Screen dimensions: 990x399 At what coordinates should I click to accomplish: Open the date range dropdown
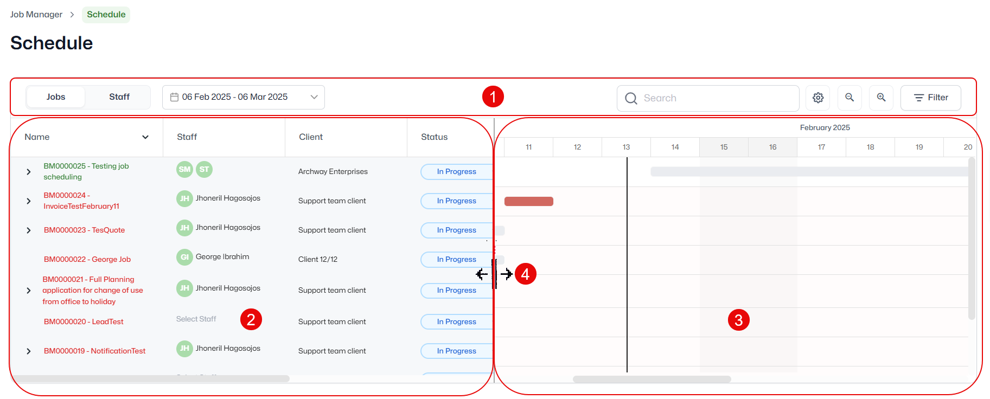click(x=244, y=97)
